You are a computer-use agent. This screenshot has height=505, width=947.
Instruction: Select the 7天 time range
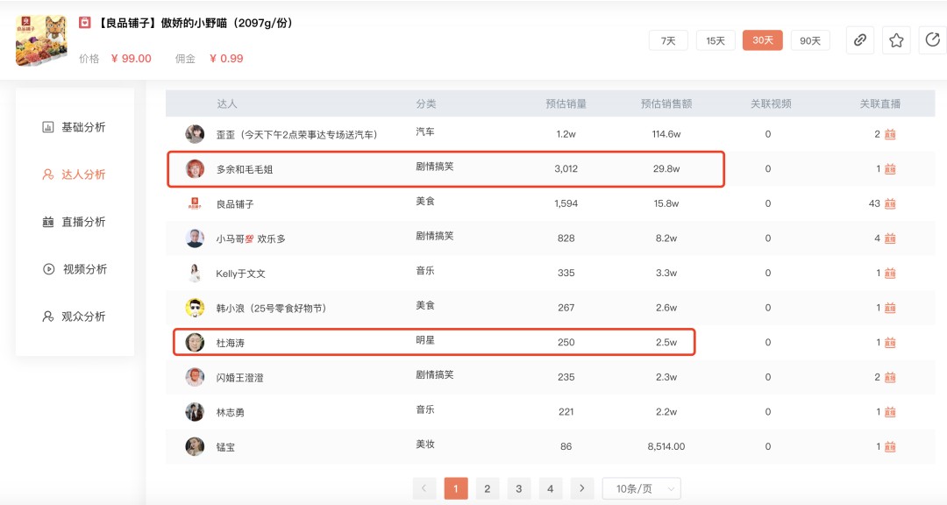pyautogui.click(x=668, y=40)
